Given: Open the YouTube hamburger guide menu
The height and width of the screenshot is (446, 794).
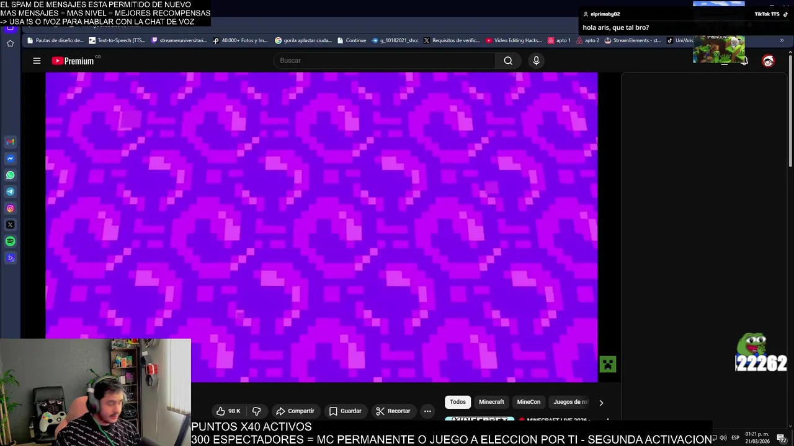Looking at the screenshot, I should pos(37,61).
